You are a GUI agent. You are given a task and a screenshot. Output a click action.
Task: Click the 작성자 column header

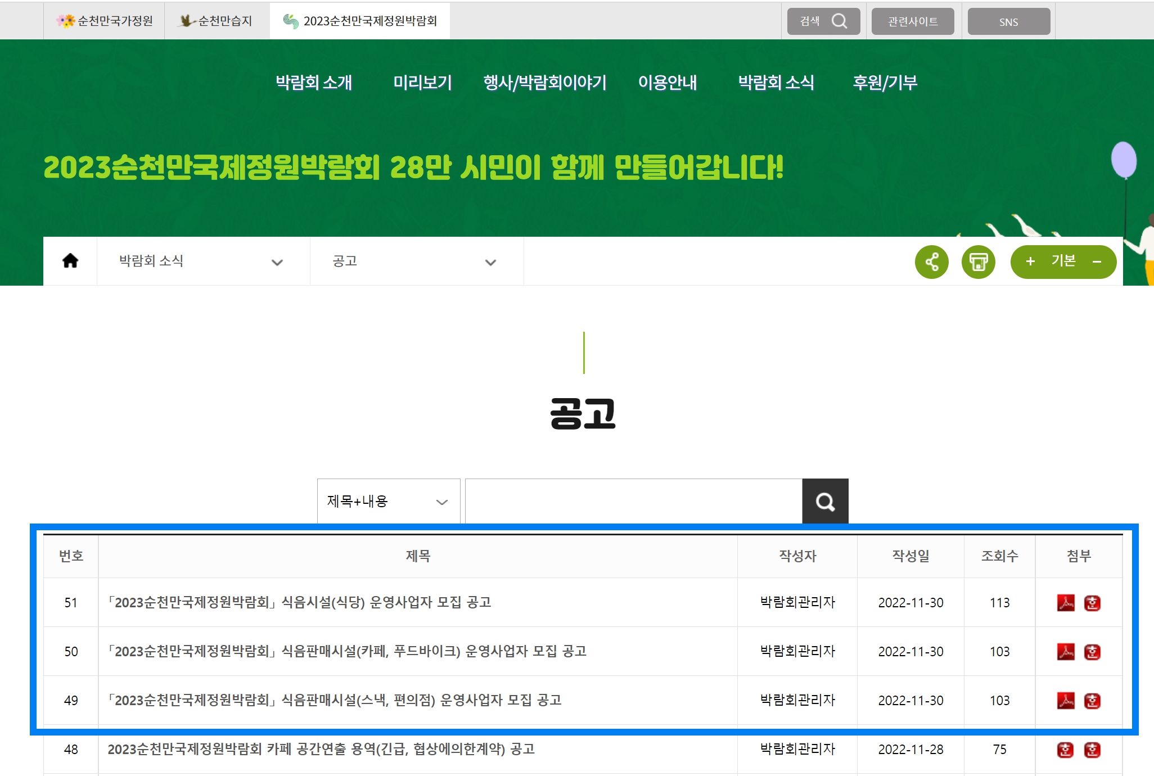[797, 556]
